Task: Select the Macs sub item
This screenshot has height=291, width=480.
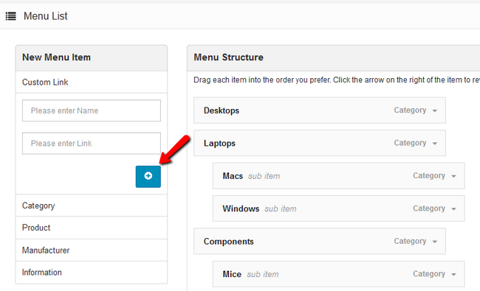Action: click(338, 176)
